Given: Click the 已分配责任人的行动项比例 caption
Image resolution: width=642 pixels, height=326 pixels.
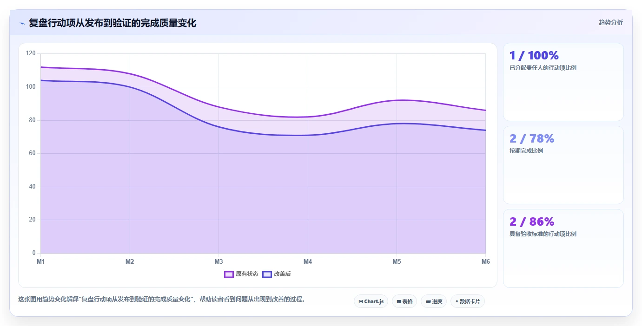Looking at the screenshot, I should tap(543, 68).
